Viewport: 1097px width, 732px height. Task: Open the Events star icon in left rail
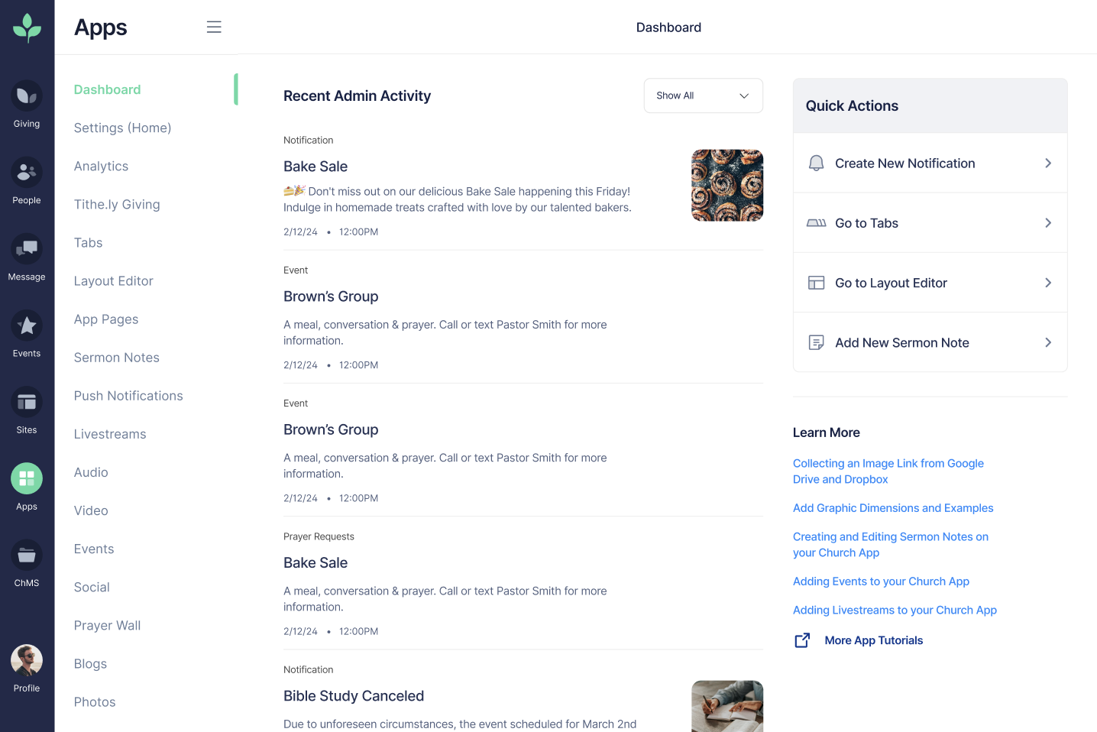(27, 326)
